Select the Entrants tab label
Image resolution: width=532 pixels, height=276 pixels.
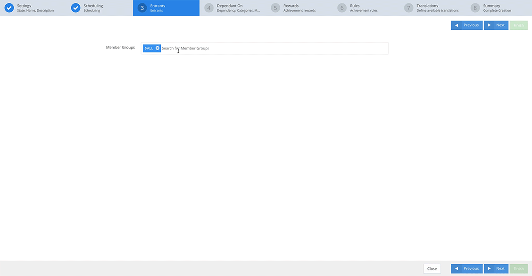158,6
